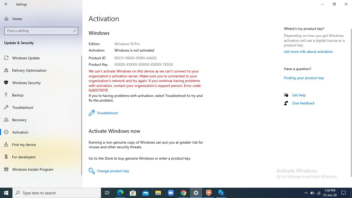This screenshot has height=198, width=352.
Task: Click the taskbar search box
Action: pyautogui.click(x=57, y=193)
